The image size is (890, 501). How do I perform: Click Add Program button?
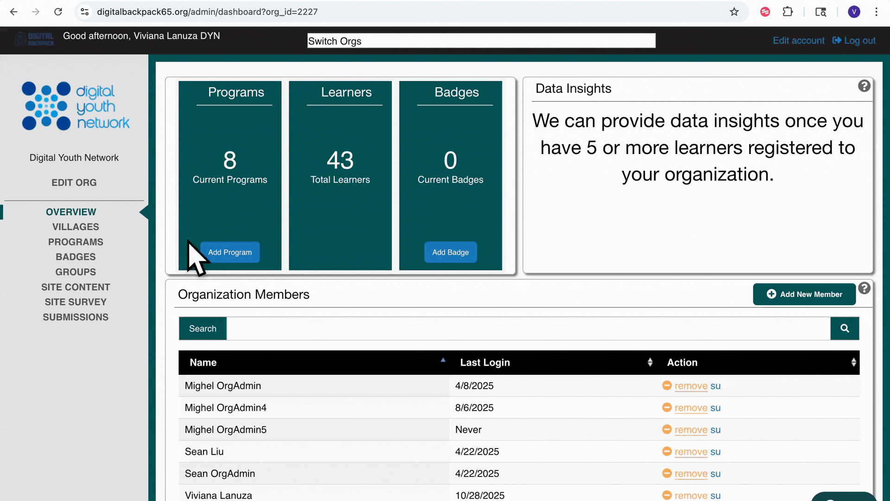click(x=230, y=252)
